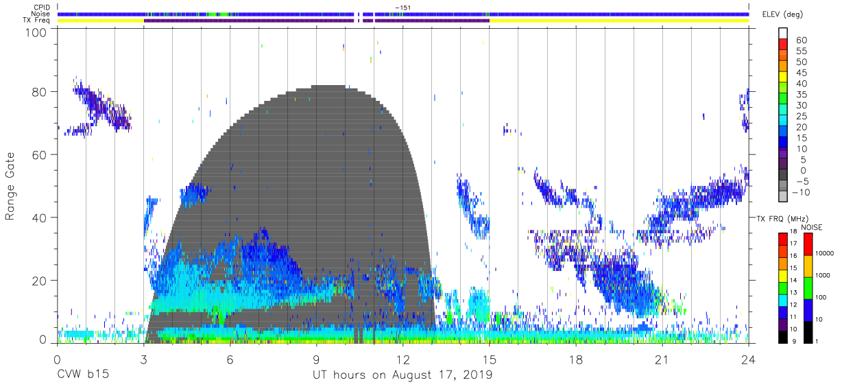Click the UT hour tick label 21
The width and height of the screenshot is (842, 389).
point(662,360)
